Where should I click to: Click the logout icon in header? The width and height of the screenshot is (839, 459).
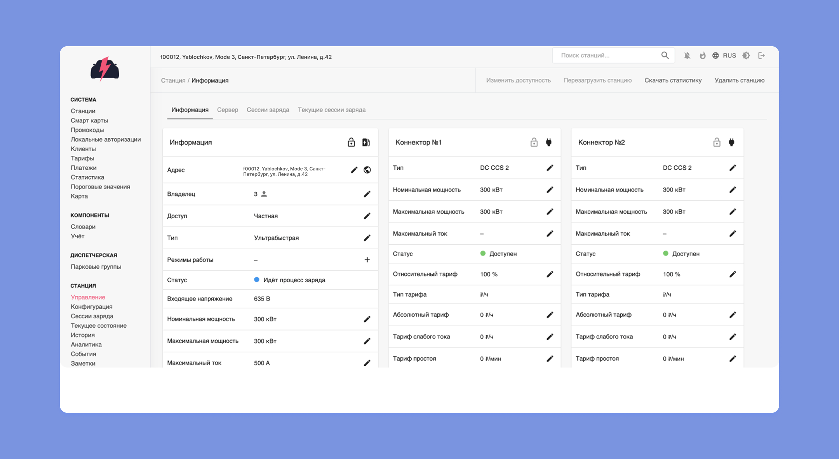pos(761,56)
